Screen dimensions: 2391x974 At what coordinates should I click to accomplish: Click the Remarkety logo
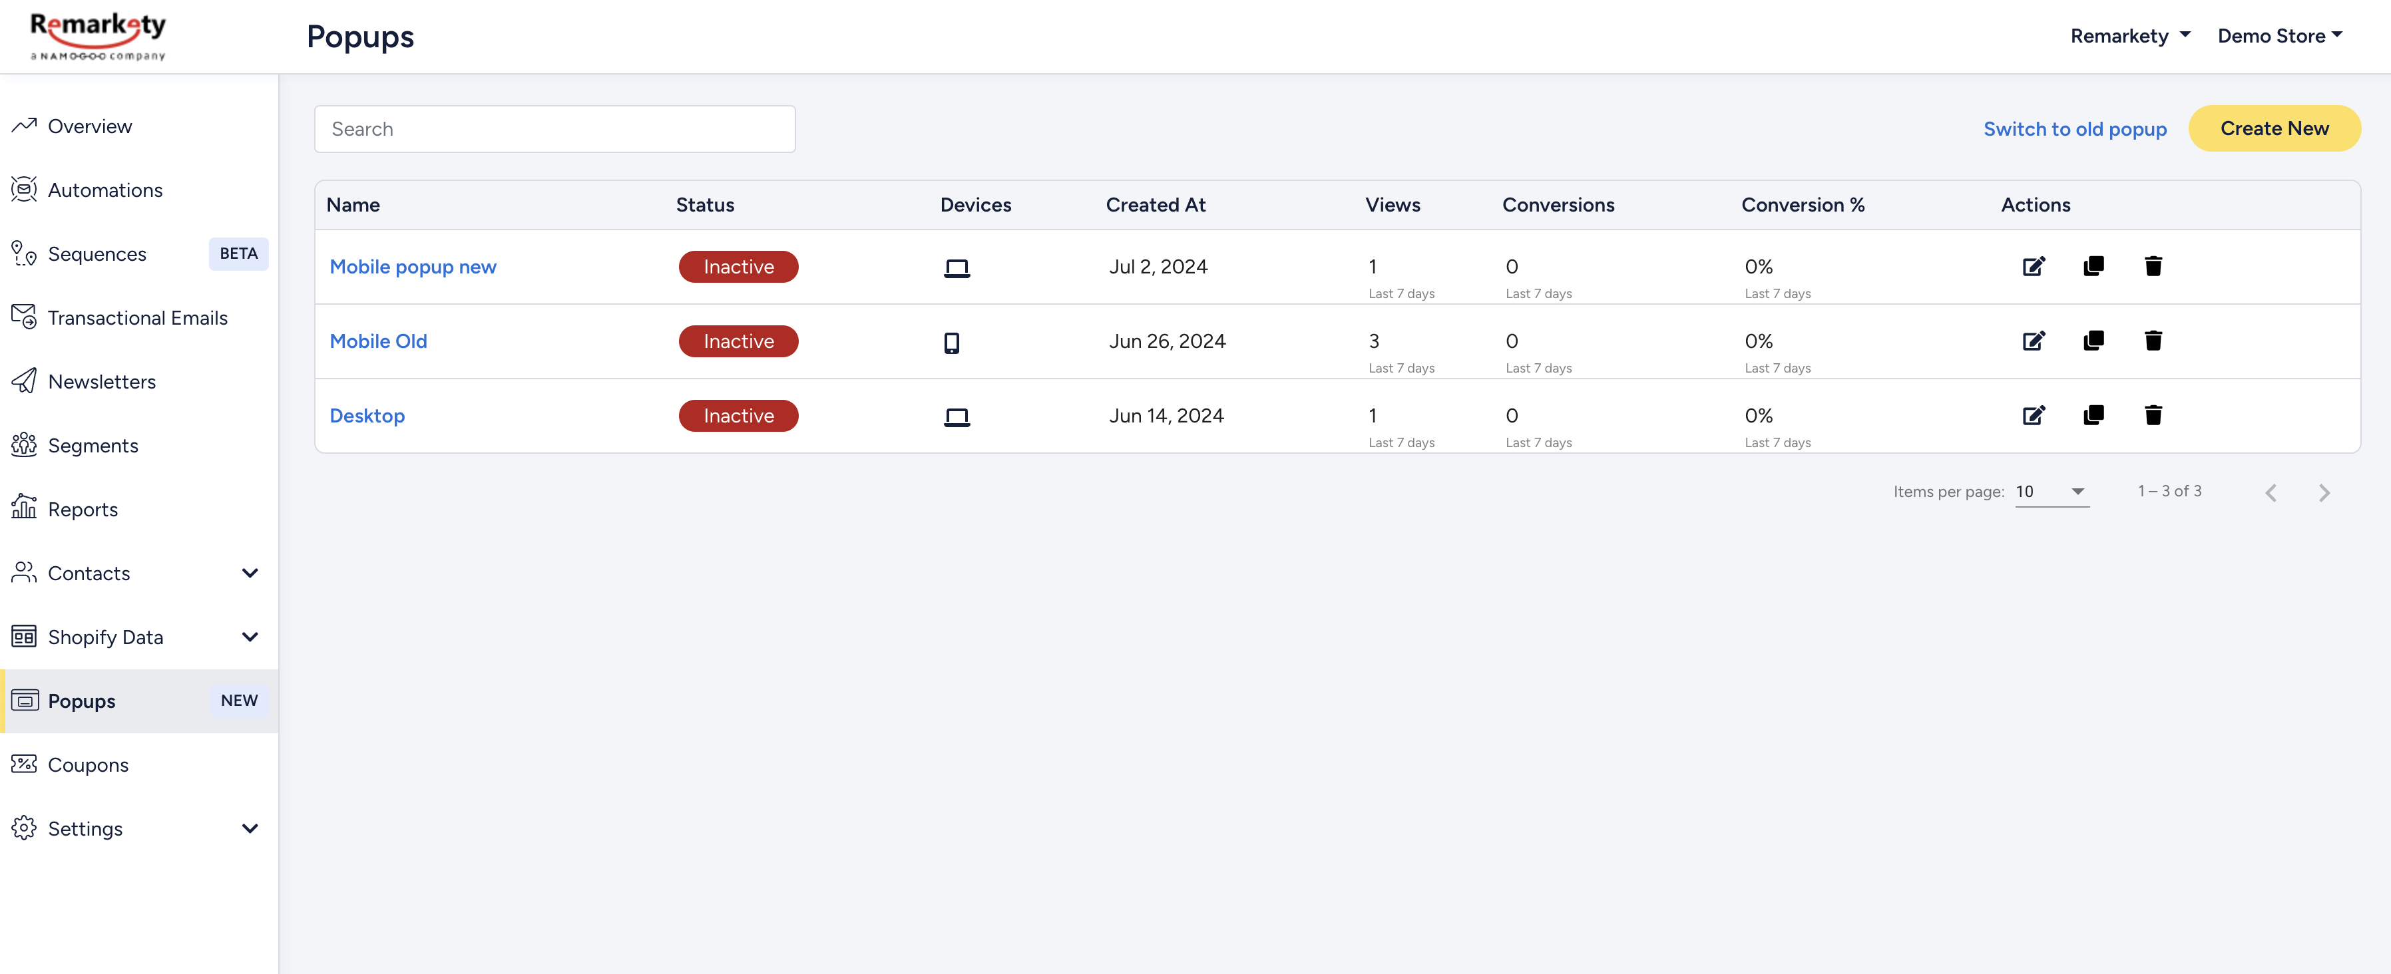pyautogui.click(x=99, y=36)
